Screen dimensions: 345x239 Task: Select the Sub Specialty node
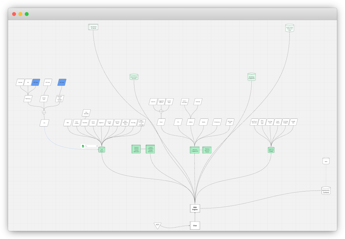pos(86,113)
